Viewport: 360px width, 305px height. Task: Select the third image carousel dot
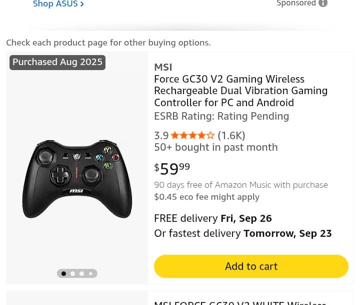point(81,273)
